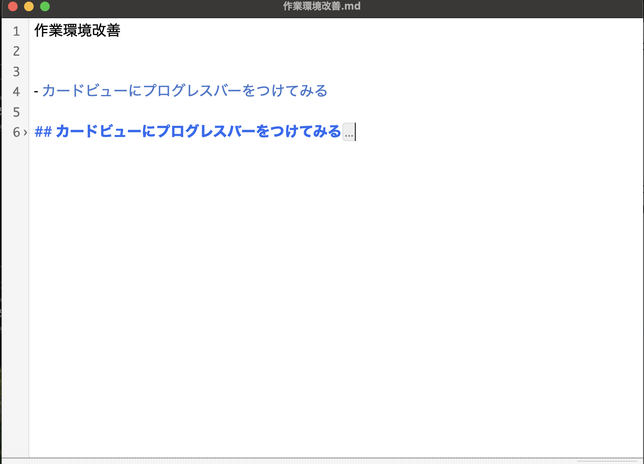This screenshot has height=464, width=644.
Task: Zoom the window with the green button
Action: tap(45, 6)
